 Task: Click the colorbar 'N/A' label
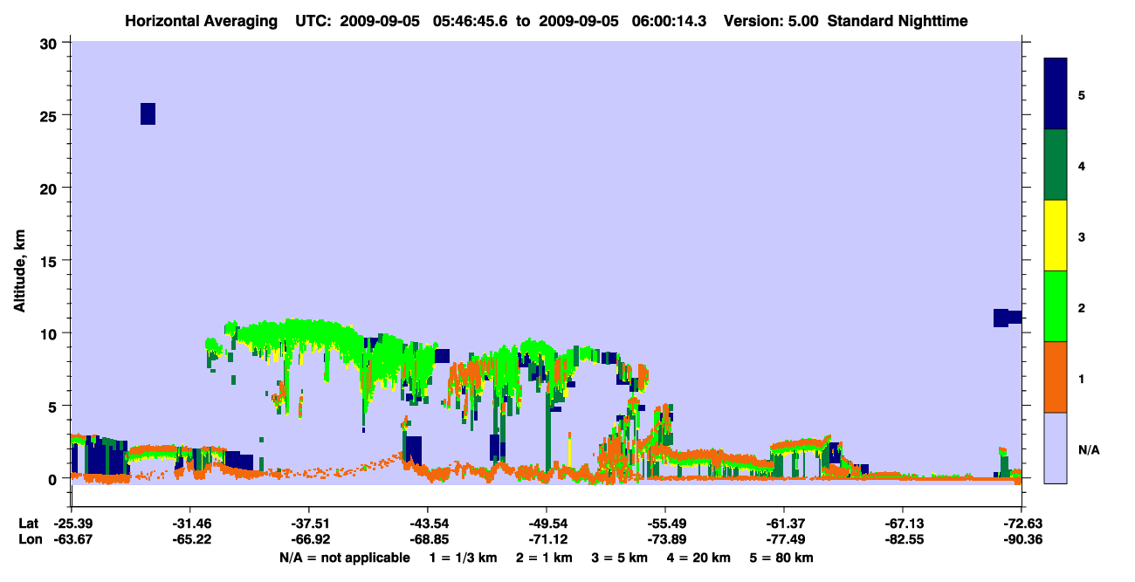[x=1089, y=449]
